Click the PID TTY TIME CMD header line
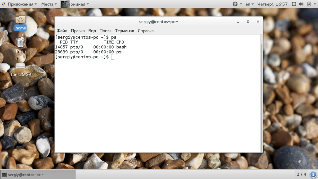The width and height of the screenshot is (318, 179). pos(92,42)
